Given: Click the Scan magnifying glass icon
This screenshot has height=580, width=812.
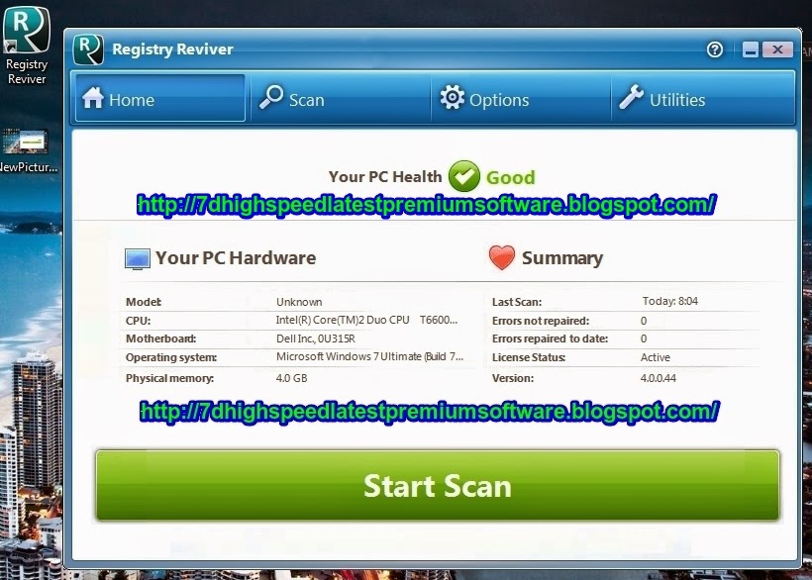Looking at the screenshot, I should (271, 97).
